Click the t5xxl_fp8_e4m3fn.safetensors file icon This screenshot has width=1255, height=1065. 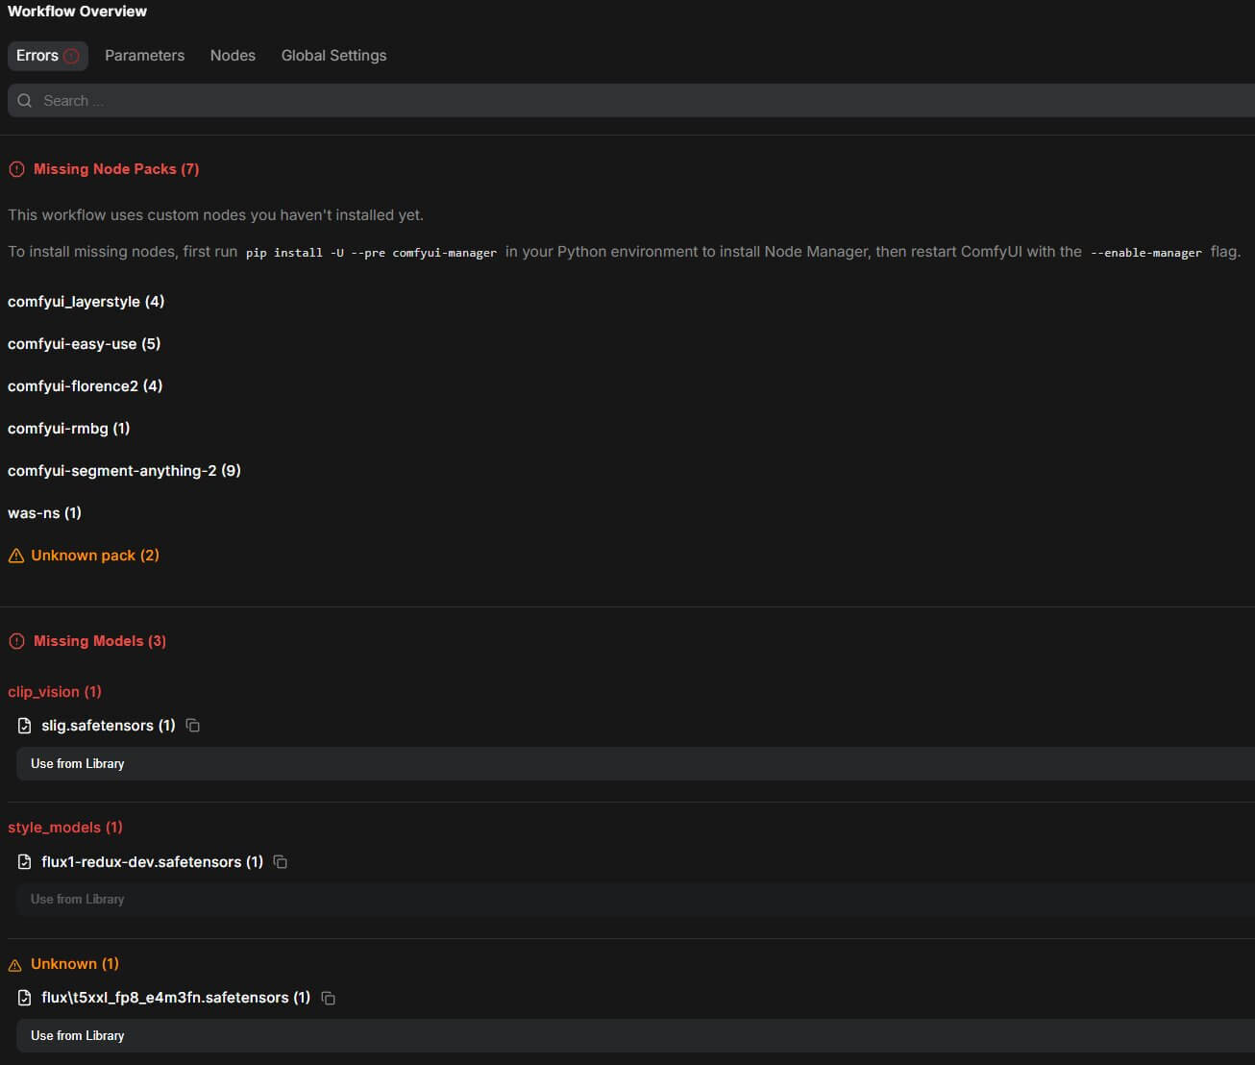(25, 998)
